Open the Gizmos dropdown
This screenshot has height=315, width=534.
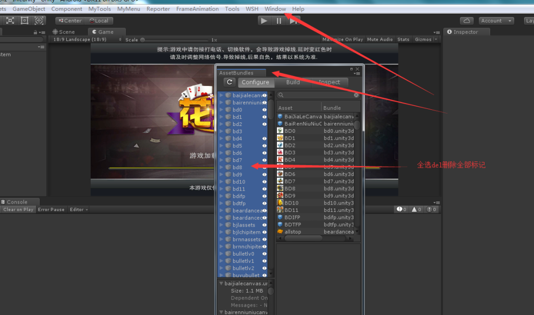tap(426, 40)
